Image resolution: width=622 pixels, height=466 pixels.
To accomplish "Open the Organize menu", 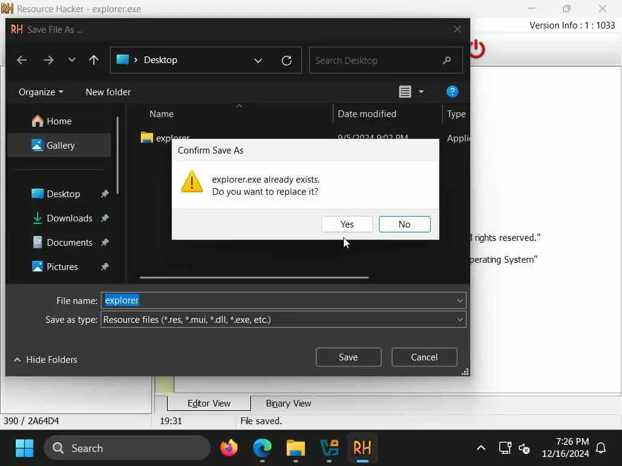I will click(41, 92).
